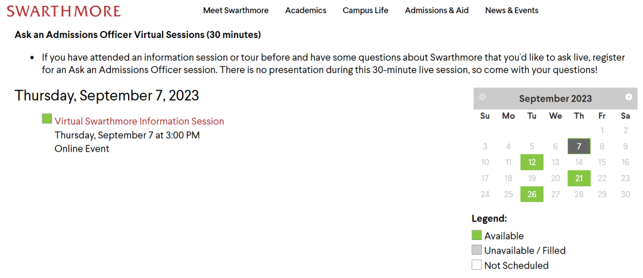Select September 21 on the calendar
Image resolution: width=643 pixels, height=278 pixels.
click(x=579, y=178)
